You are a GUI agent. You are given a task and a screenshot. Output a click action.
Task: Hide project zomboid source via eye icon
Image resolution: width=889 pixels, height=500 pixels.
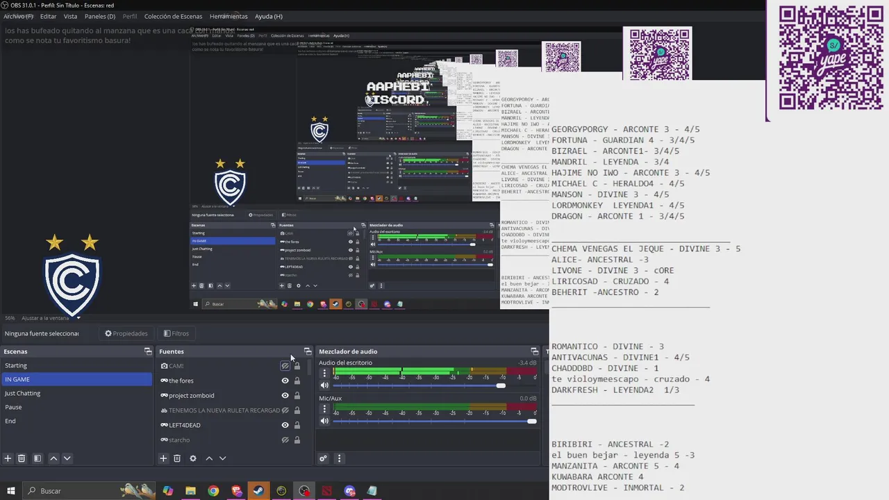pyautogui.click(x=285, y=395)
